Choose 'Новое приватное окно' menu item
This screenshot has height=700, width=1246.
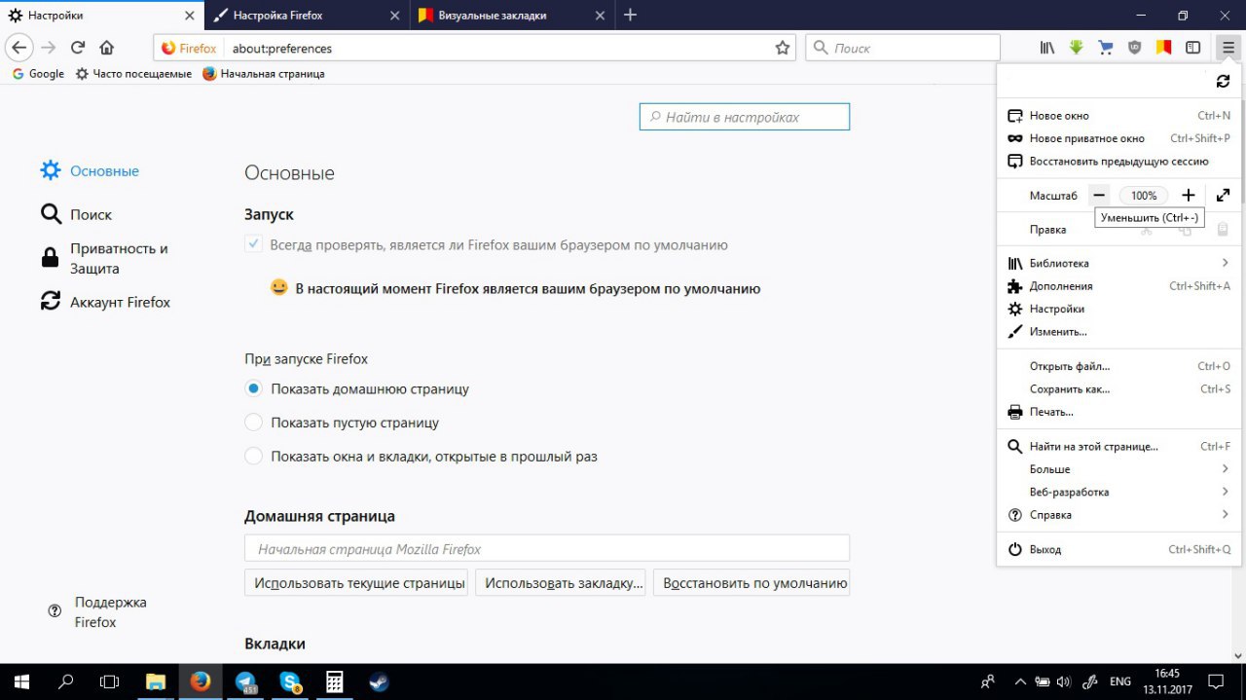pos(1118,138)
